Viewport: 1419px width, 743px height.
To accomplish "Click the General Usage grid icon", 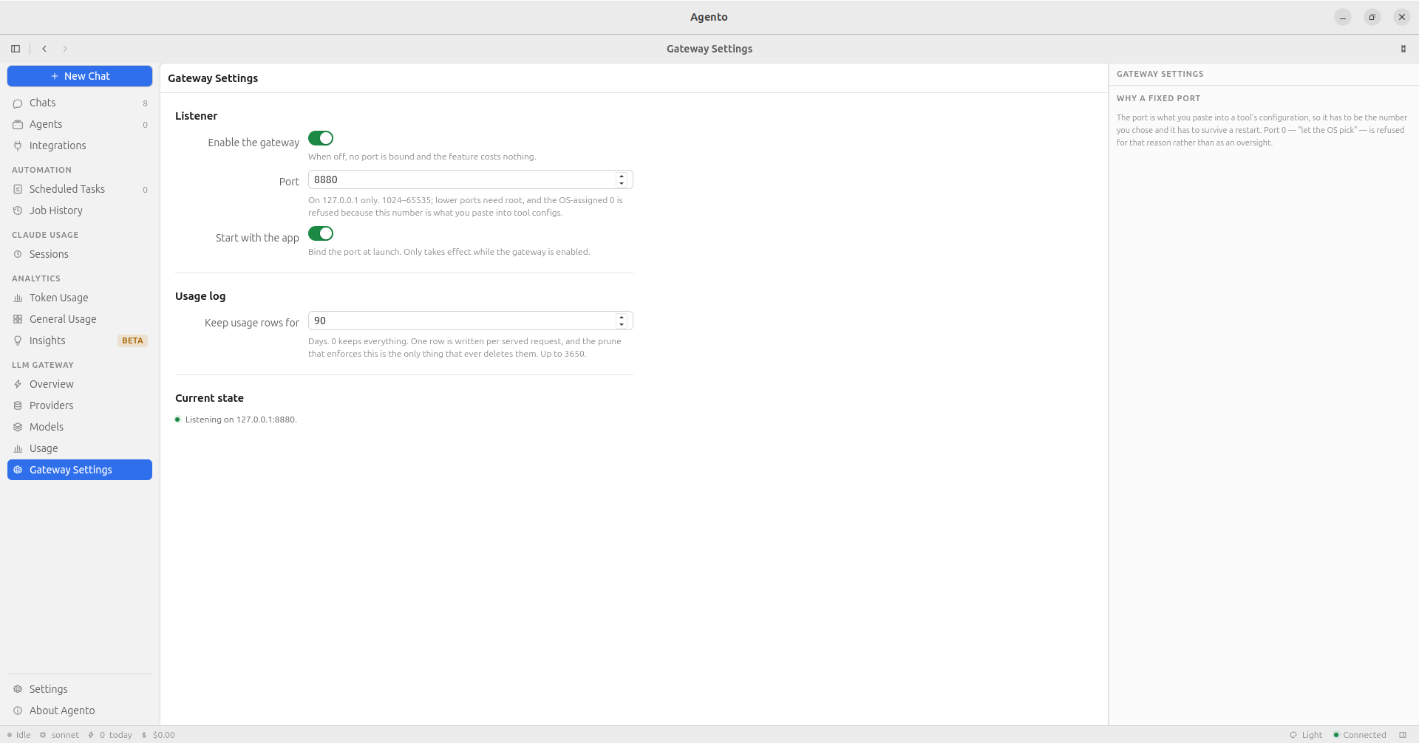I will pos(18,320).
